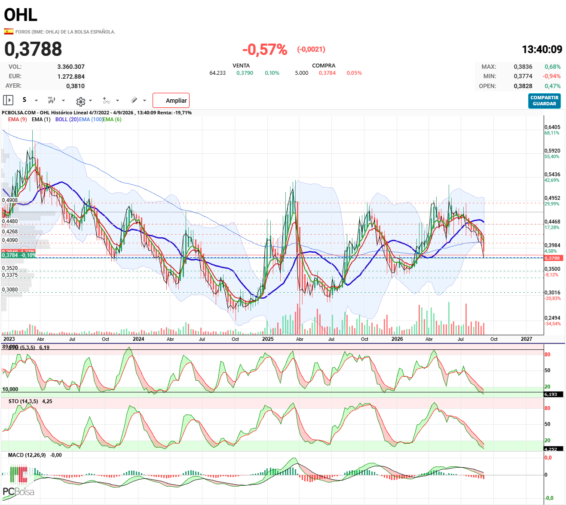Select the pencil drawing tool icon
Image resolution: width=566 pixels, height=505 pixels.
(134, 100)
